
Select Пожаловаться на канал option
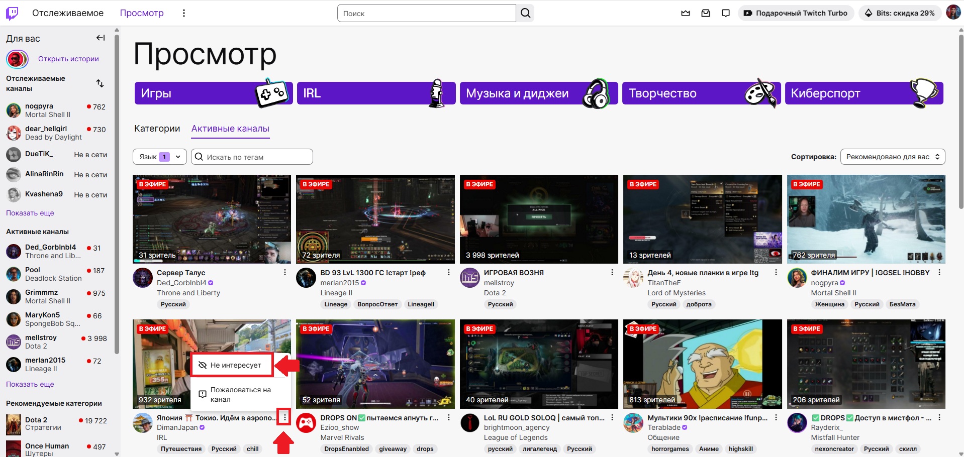coord(241,394)
